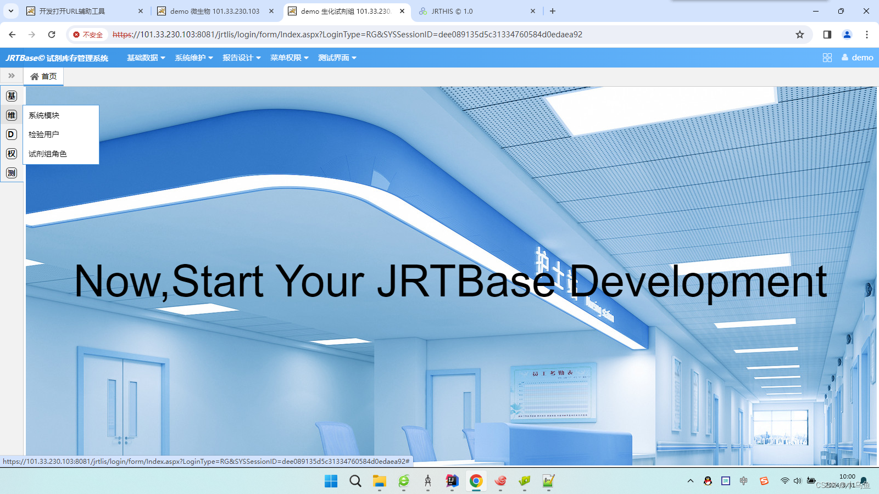Click the D sidebar icon
Screen dimensions: 879x494
click(12, 134)
